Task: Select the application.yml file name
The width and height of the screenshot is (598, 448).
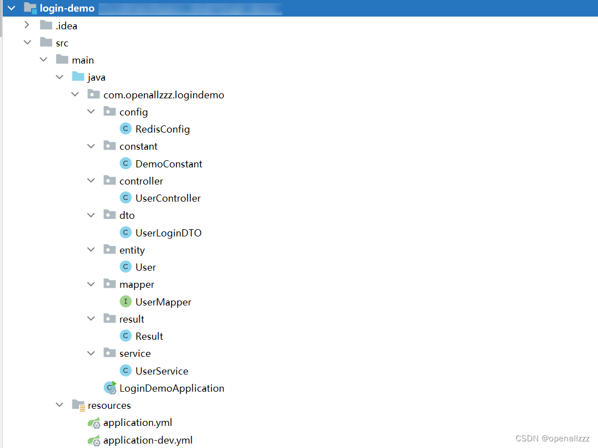Action: click(138, 423)
